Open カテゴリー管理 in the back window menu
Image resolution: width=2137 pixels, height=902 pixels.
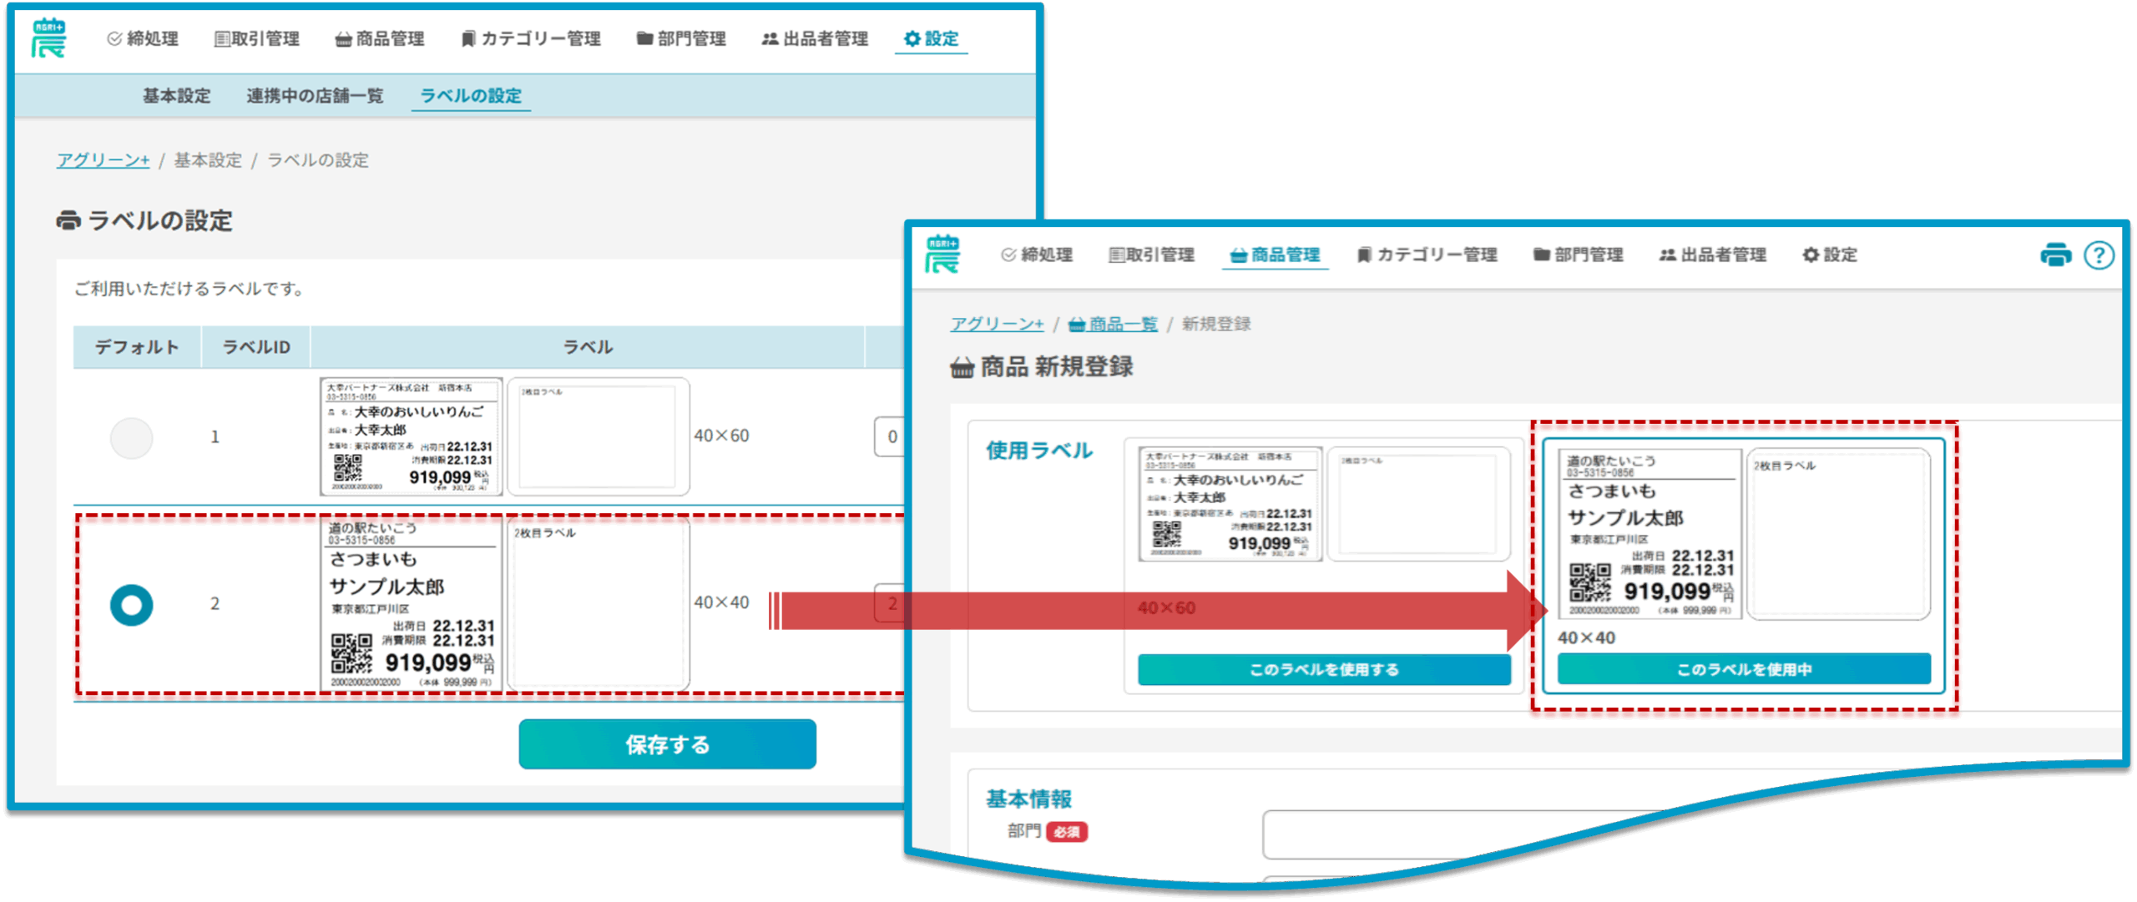pyautogui.click(x=531, y=38)
